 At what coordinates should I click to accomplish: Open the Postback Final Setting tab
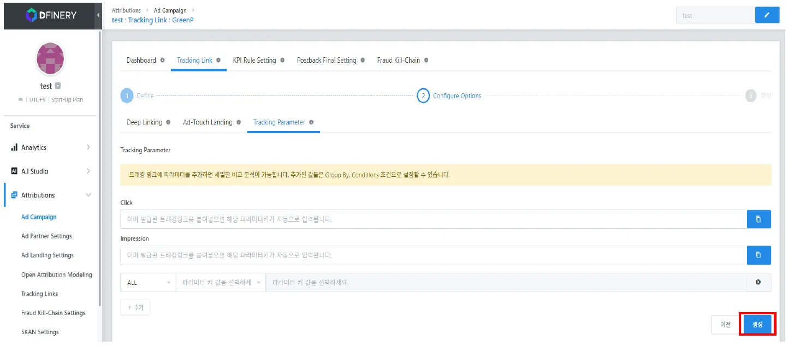tap(327, 60)
